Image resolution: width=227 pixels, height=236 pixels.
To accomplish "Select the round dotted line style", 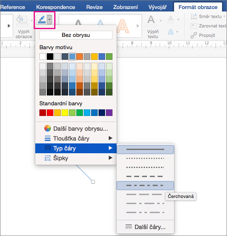I will coord(145,158).
